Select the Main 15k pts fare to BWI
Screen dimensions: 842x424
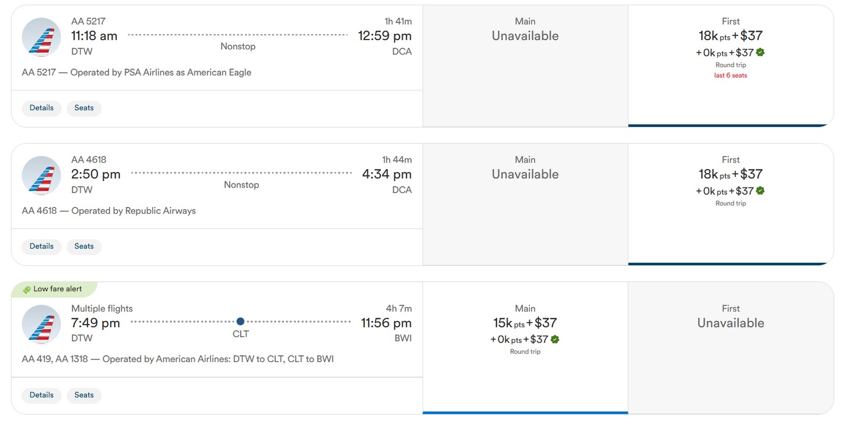[525, 330]
